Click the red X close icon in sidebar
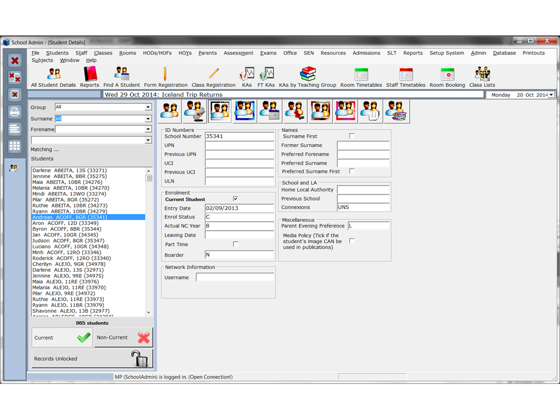The width and height of the screenshot is (560, 420). [x=15, y=61]
